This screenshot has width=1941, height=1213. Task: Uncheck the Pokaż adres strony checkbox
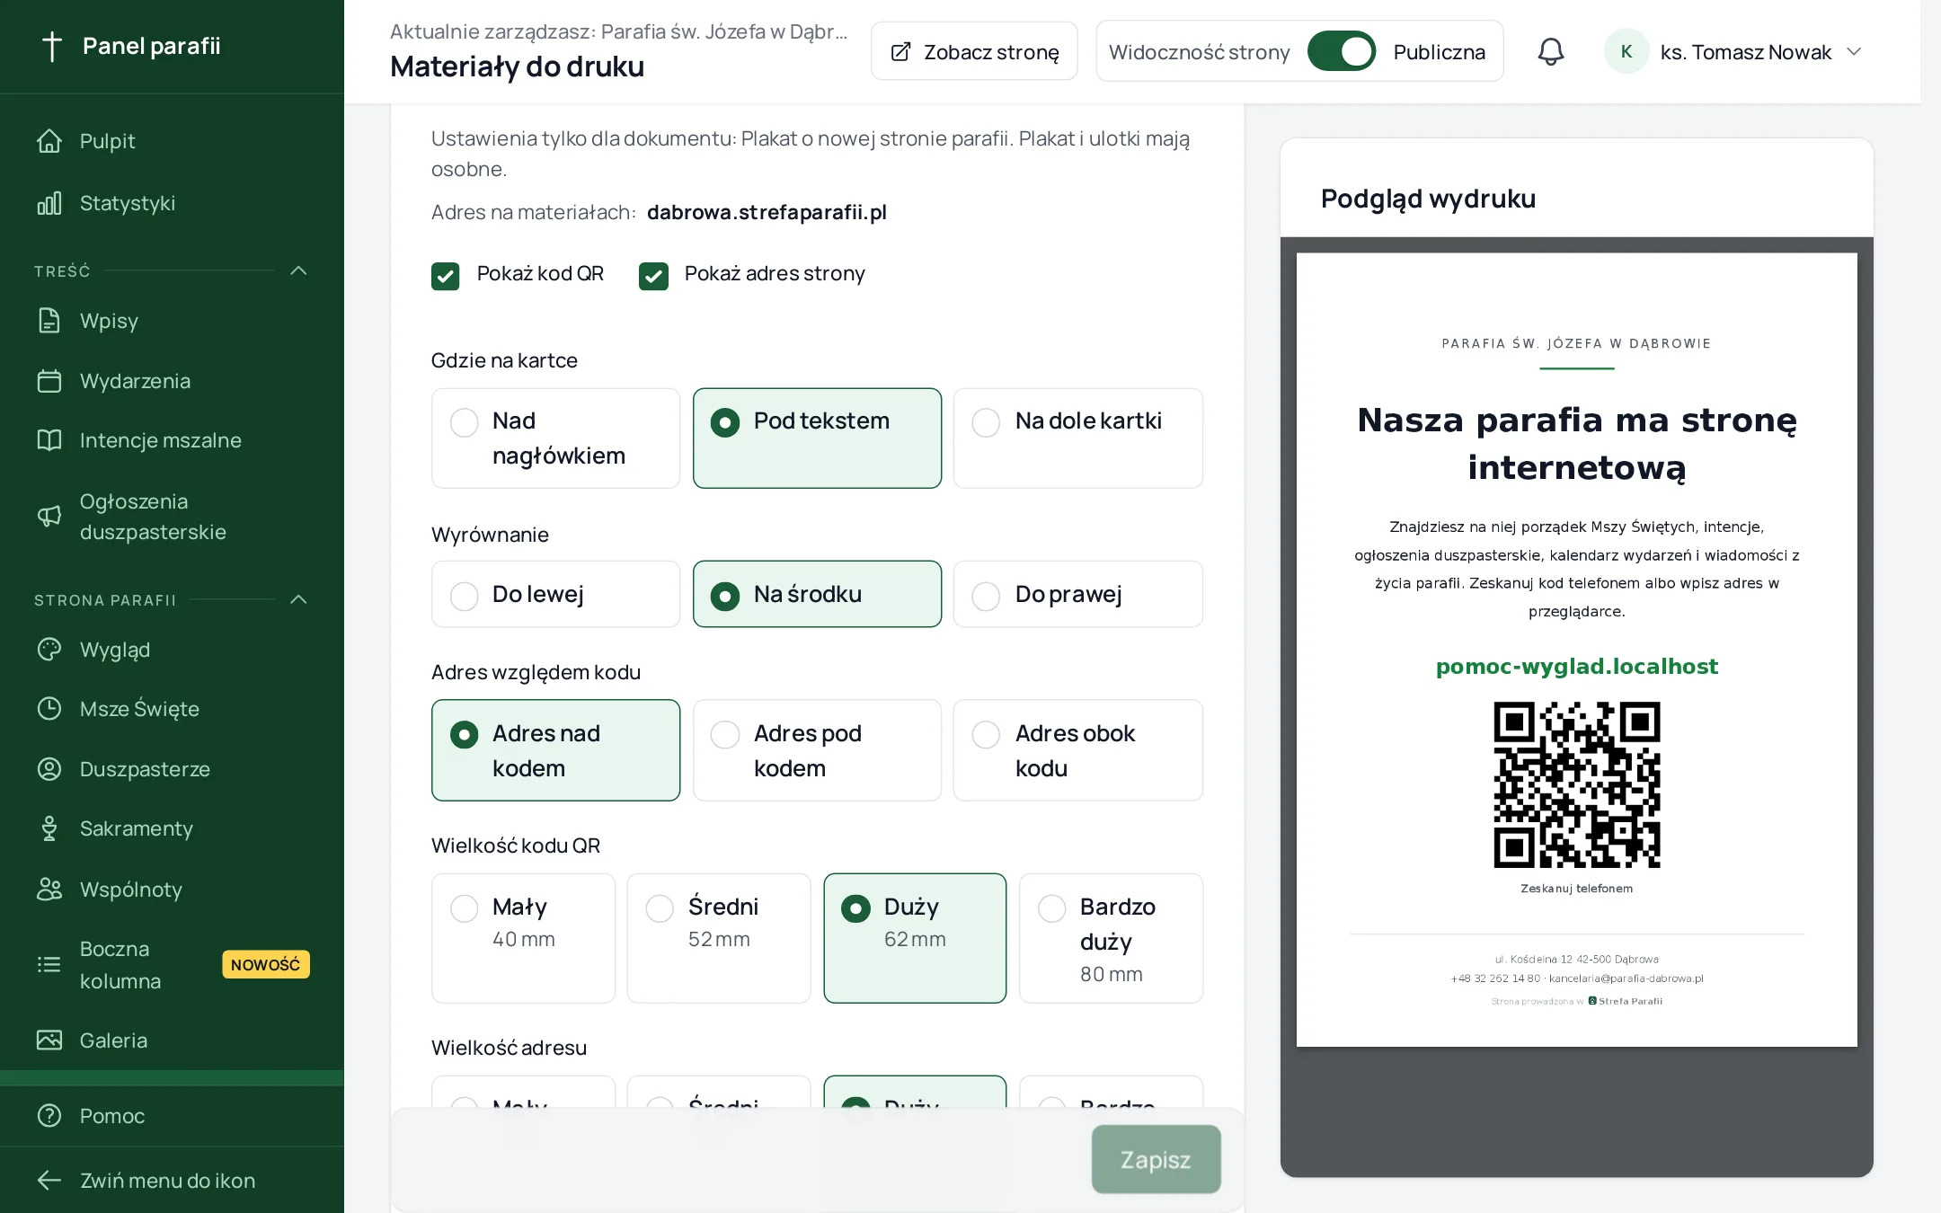(x=653, y=275)
